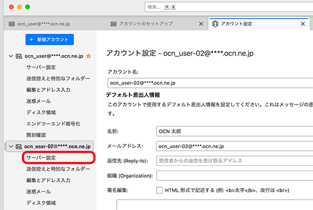Click the アカウント設定 tab icon
313x210 pixels.
215,24
